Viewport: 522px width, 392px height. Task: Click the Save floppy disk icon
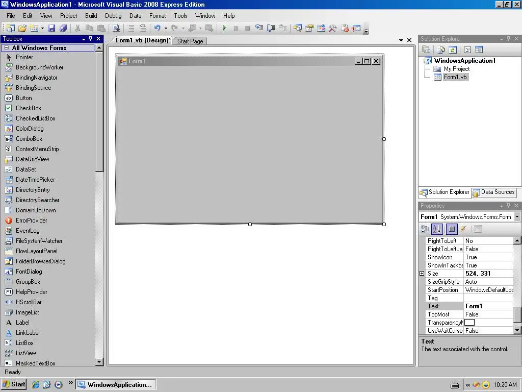point(51,29)
